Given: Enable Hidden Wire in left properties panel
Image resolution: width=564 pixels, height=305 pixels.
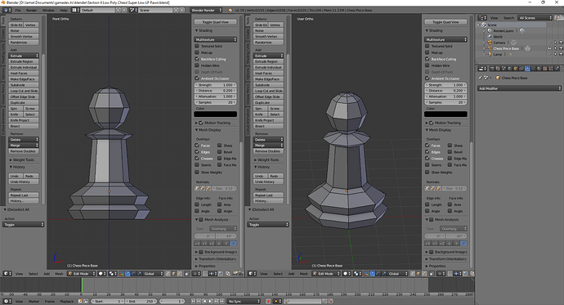Looking at the screenshot, I should [x=197, y=65].
